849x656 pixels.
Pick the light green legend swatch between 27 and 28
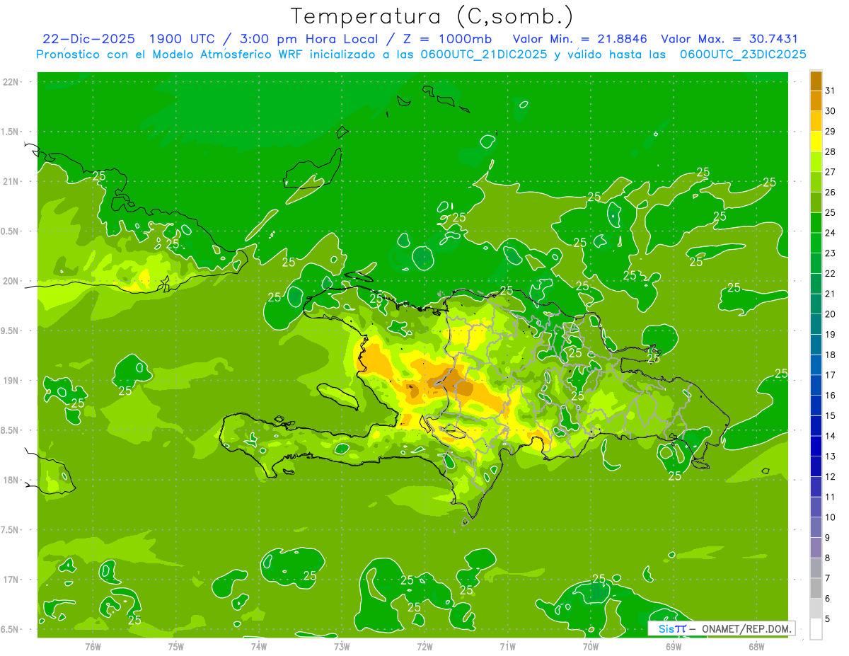[816, 161]
